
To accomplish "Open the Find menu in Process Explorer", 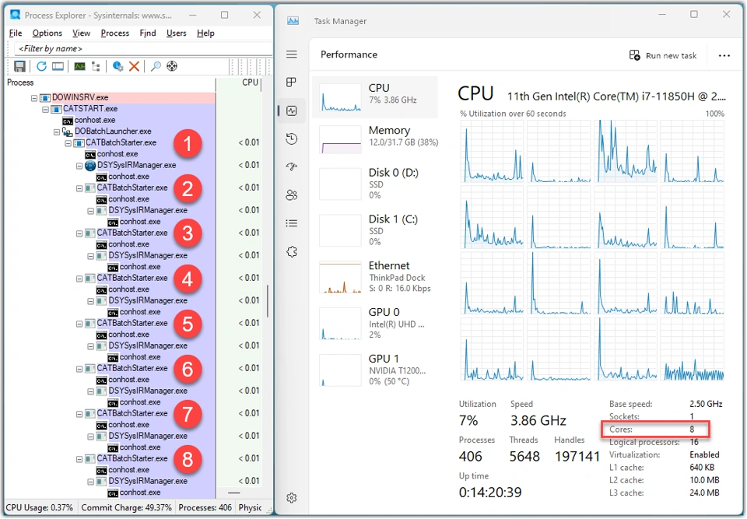I will [148, 33].
